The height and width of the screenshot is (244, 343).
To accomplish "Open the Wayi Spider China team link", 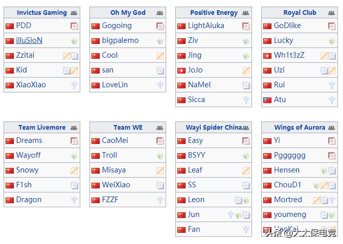I will click(x=214, y=128).
